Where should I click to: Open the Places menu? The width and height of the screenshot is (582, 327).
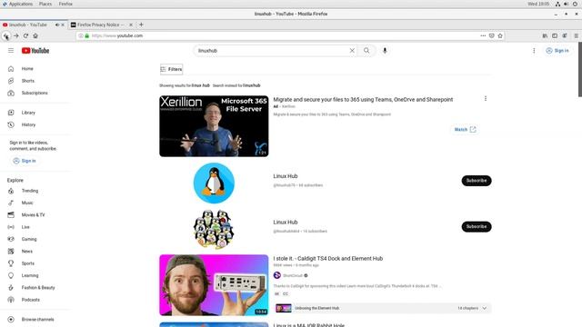(45, 4)
